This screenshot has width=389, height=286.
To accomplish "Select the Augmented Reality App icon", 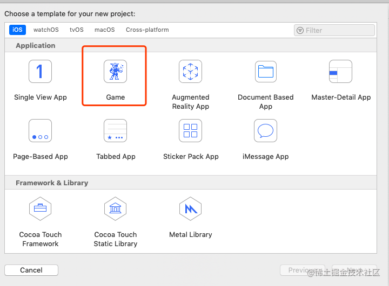I will [x=190, y=71].
